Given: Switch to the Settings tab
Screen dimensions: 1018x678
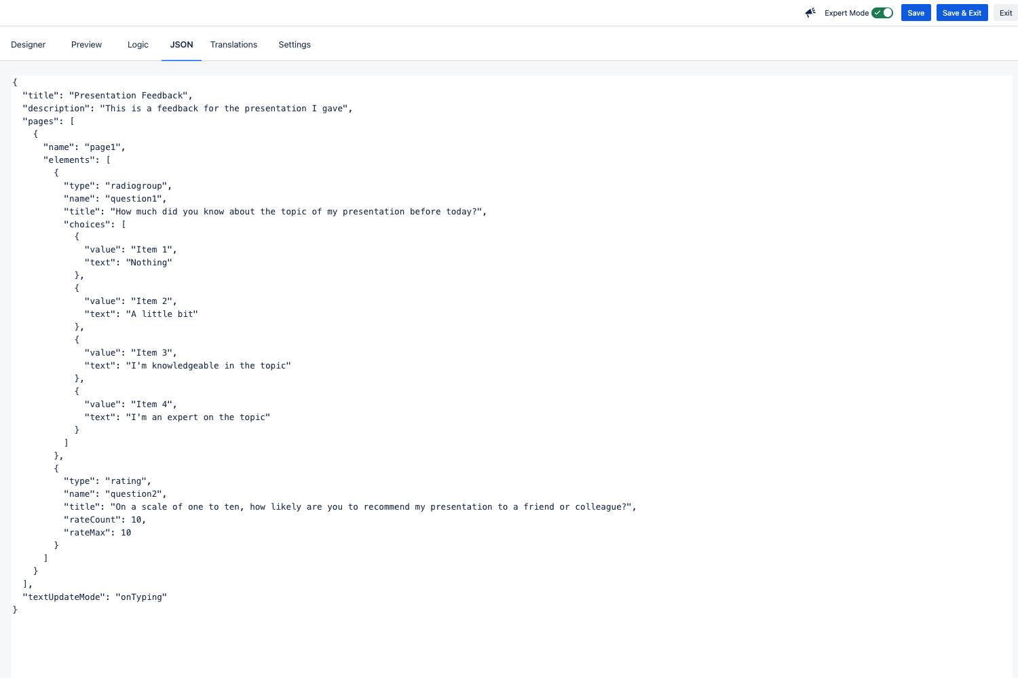Looking at the screenshot, I should pyautogui.click(x=295, y=45).
